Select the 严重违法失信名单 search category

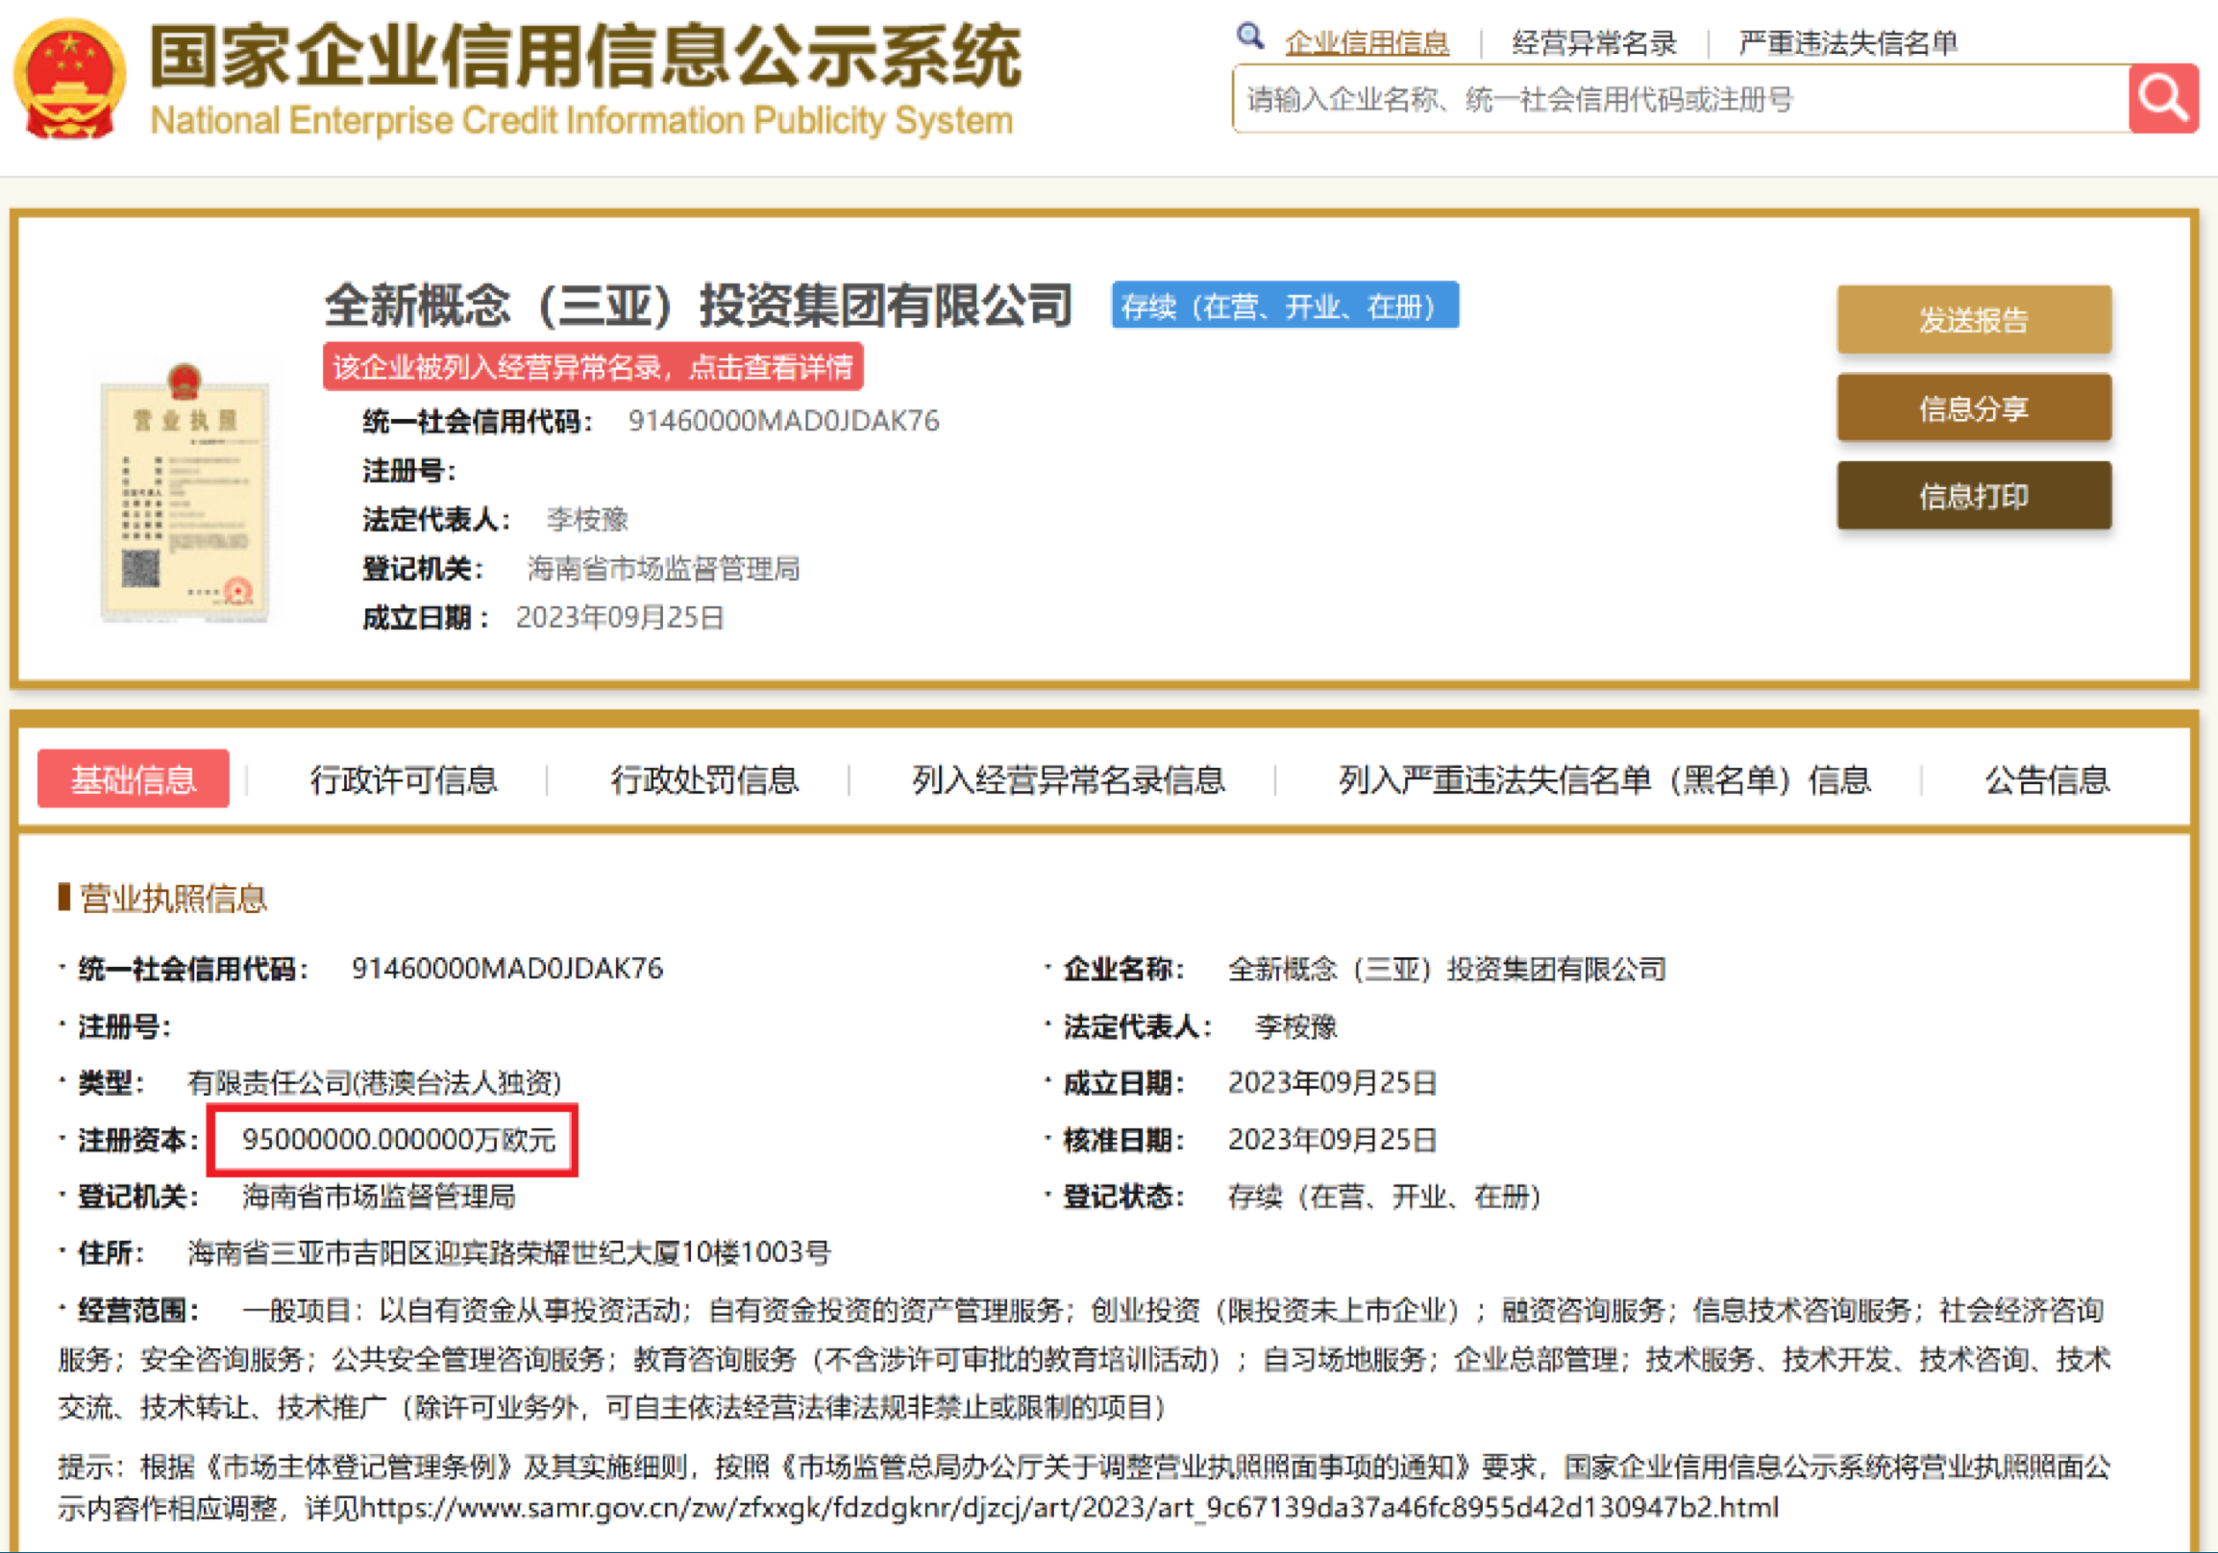click(1847, 43)
